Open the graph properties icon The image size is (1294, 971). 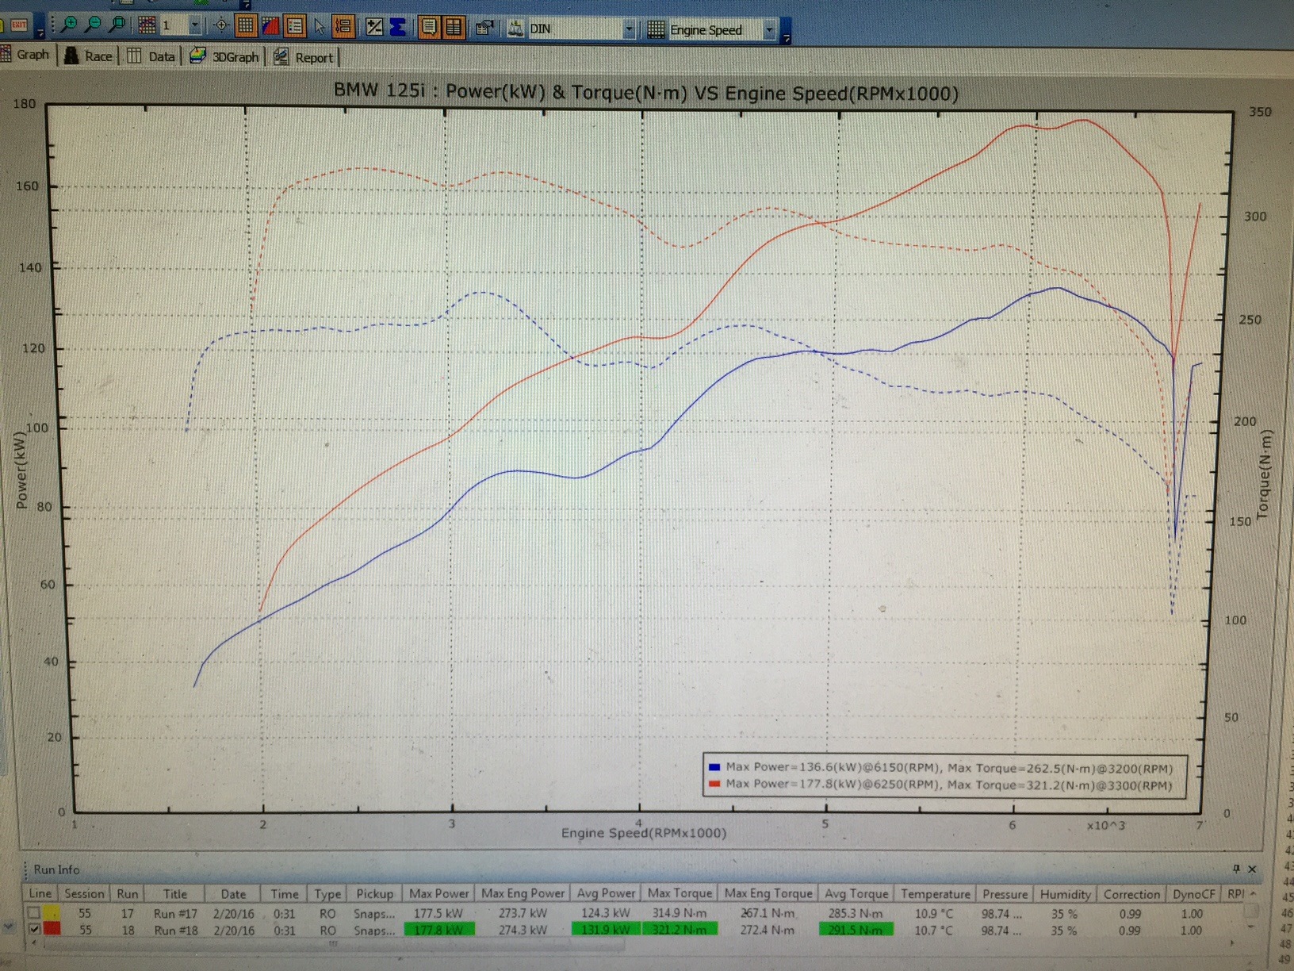pos(484,29)
